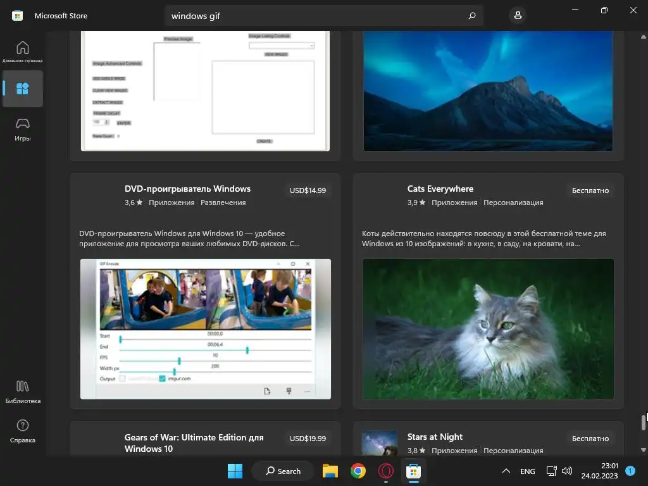The image size is (648, 486).
Task: Click the DVD player description text
Action: (189, 239)
